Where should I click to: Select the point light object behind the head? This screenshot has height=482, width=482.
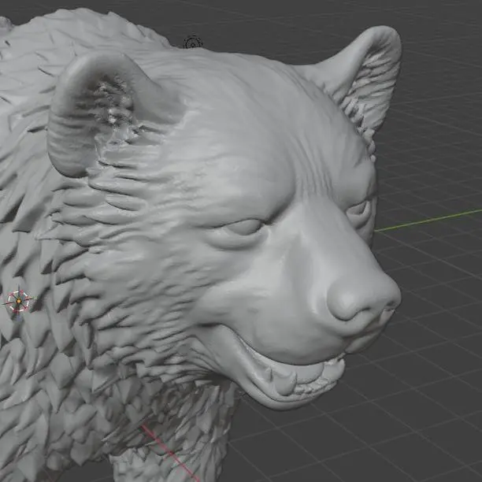tap(193, 43)
